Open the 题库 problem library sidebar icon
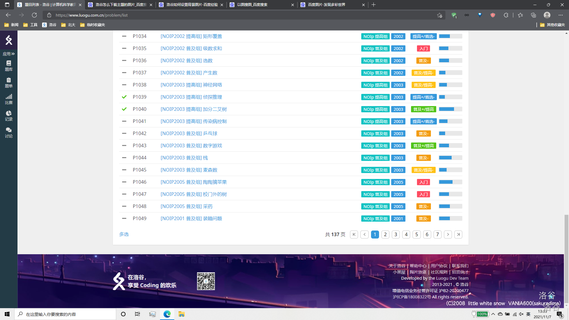The image size is (569, 320). point(9,65)
